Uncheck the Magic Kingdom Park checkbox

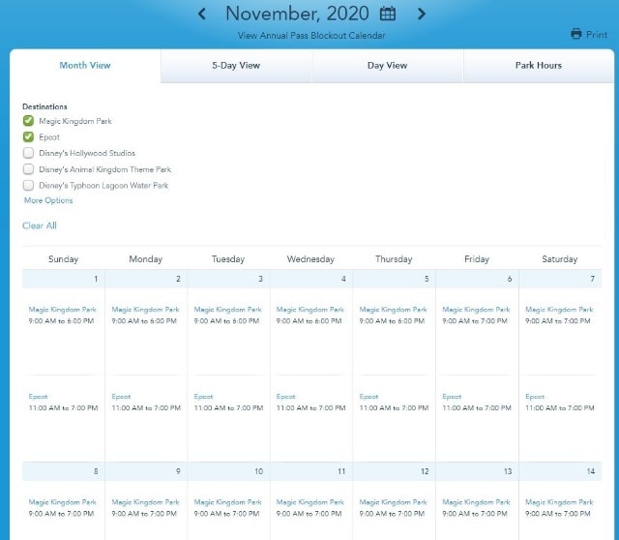tap(28, 121)
